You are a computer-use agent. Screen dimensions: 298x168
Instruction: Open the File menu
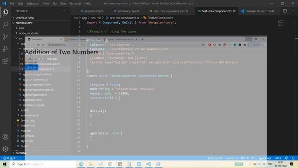tap(12, 3)
